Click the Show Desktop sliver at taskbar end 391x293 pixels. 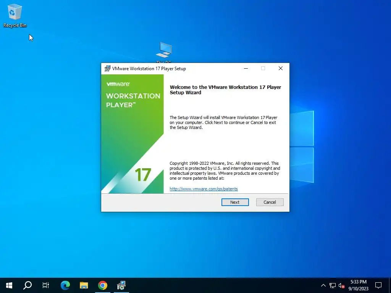pos(390,285)
